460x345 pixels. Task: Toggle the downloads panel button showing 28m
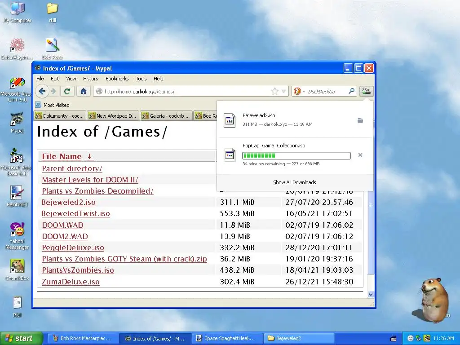[366, 91]
